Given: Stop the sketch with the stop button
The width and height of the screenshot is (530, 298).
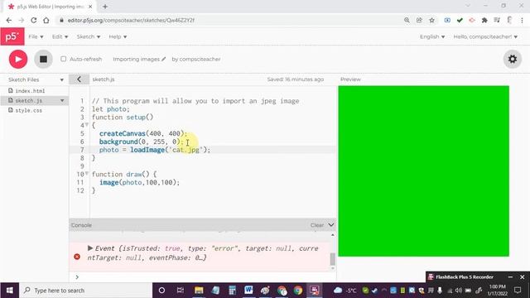Looking at the screenshot, I should point(43,59).
